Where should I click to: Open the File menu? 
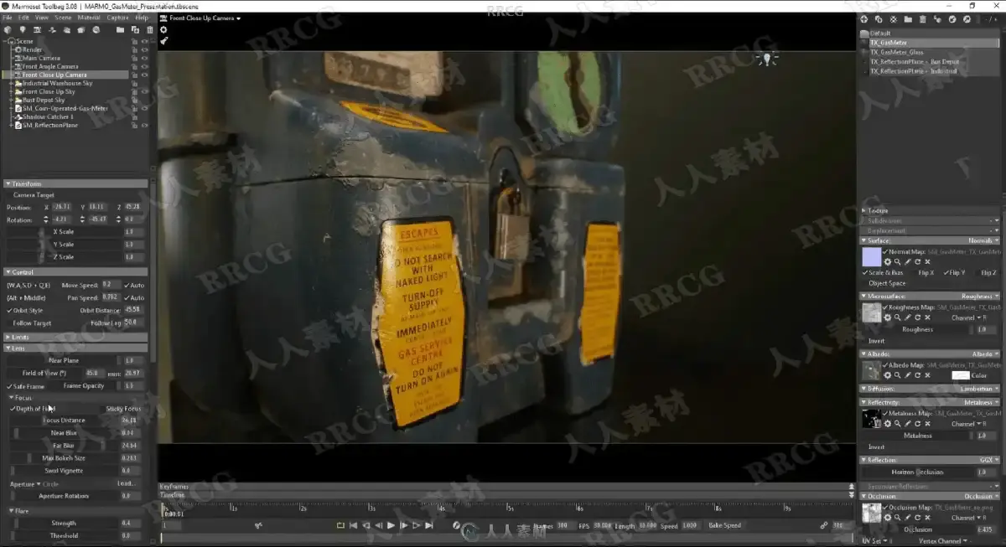tap(8, 18)
